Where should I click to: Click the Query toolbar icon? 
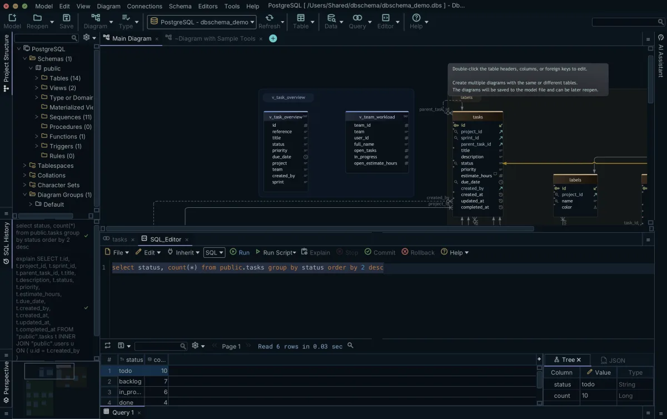pos(357,18)
